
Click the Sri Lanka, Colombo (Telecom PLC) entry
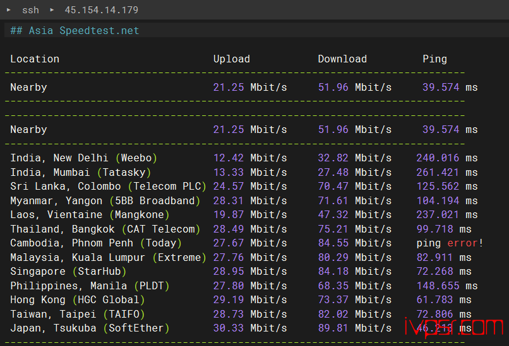pyautogui.click(x=108, y=186)
